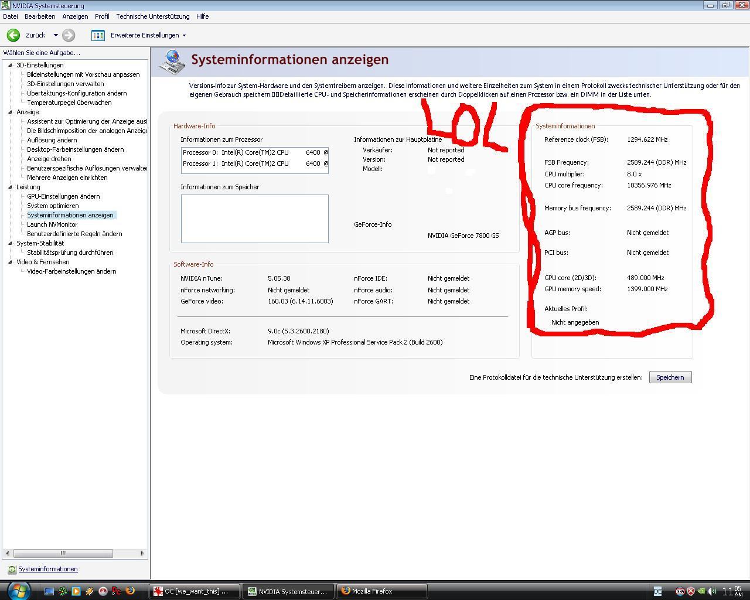Select Systeminformationen anzeigen in tree
Screen dimensions: 750x600
click(70, 215)
